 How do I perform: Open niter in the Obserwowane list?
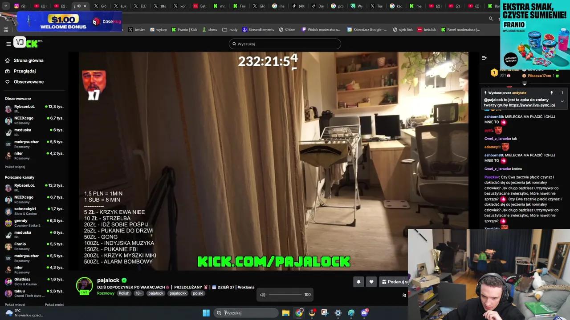(34, 155)
